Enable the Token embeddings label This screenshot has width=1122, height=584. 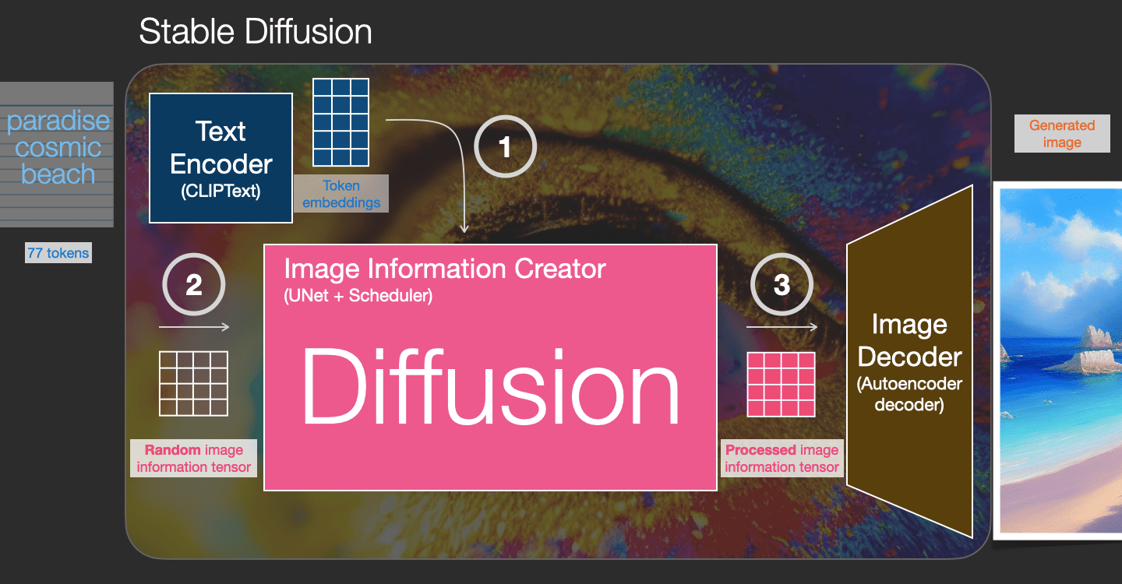click(x=340, y=193)
